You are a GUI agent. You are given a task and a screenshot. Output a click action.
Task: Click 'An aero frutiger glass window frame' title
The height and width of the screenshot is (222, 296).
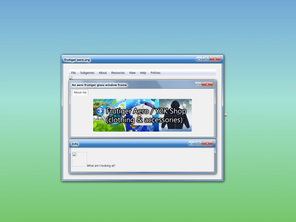[x=99, y=85]
